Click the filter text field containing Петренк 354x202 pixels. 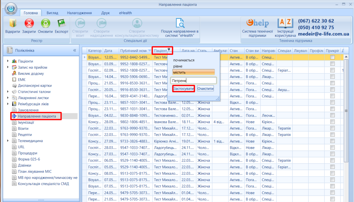(194, 80)
